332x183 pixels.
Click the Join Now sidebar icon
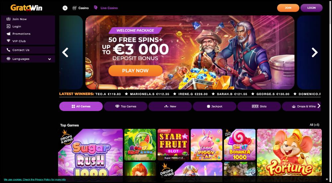[9, 19]
